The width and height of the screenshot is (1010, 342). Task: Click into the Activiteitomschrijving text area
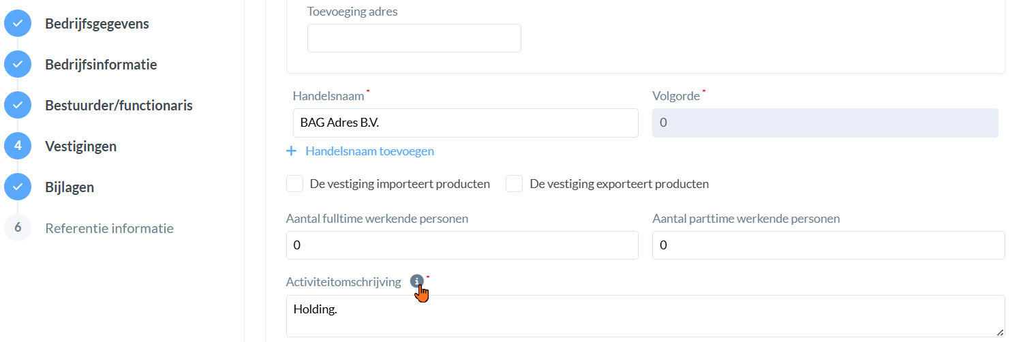645,316
